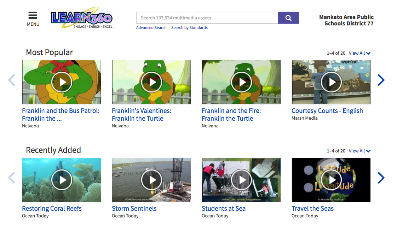Click the Learn360 logo
403x228 pixels.
coord(82,17)
